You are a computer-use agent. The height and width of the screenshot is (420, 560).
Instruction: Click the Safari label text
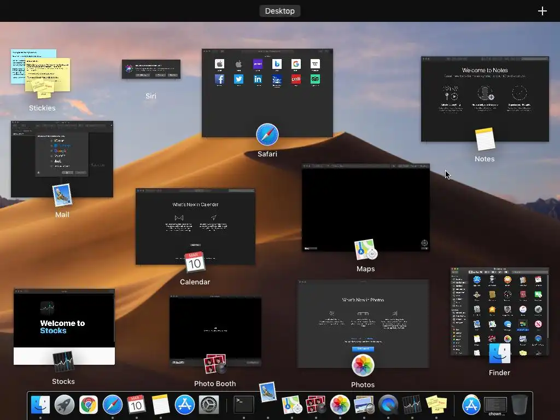(x=267, y=154)
